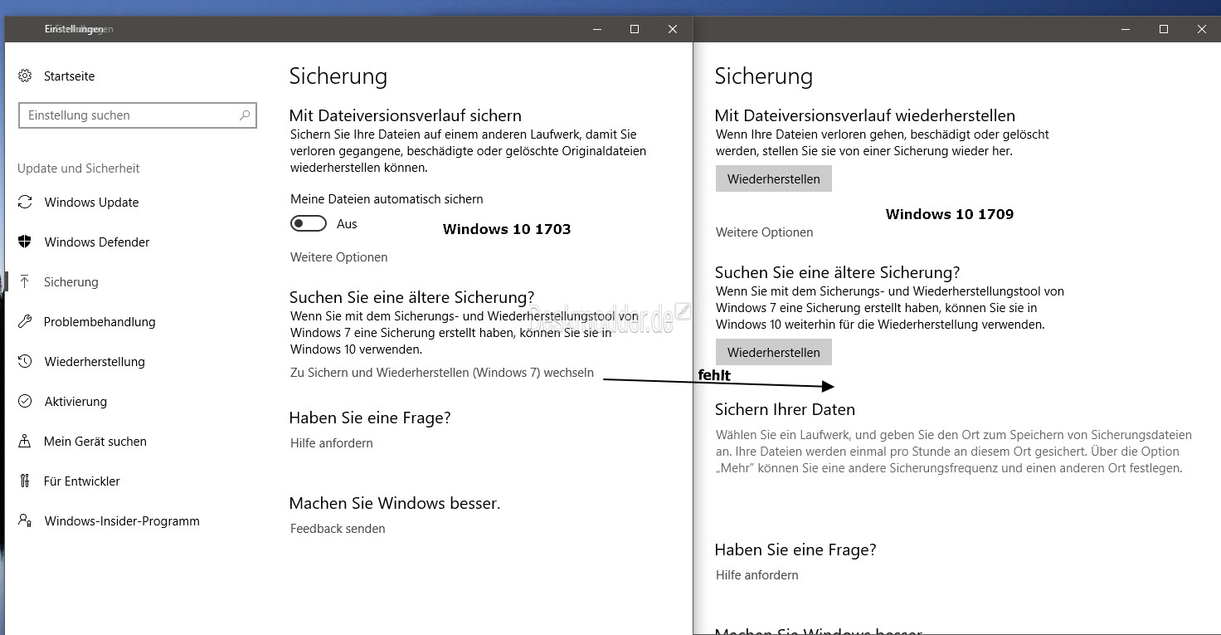Click Weitere Optionen in the 1709 window
Image resolution: width=1221 pixels, height=635 pixels.
pos(764,232)
